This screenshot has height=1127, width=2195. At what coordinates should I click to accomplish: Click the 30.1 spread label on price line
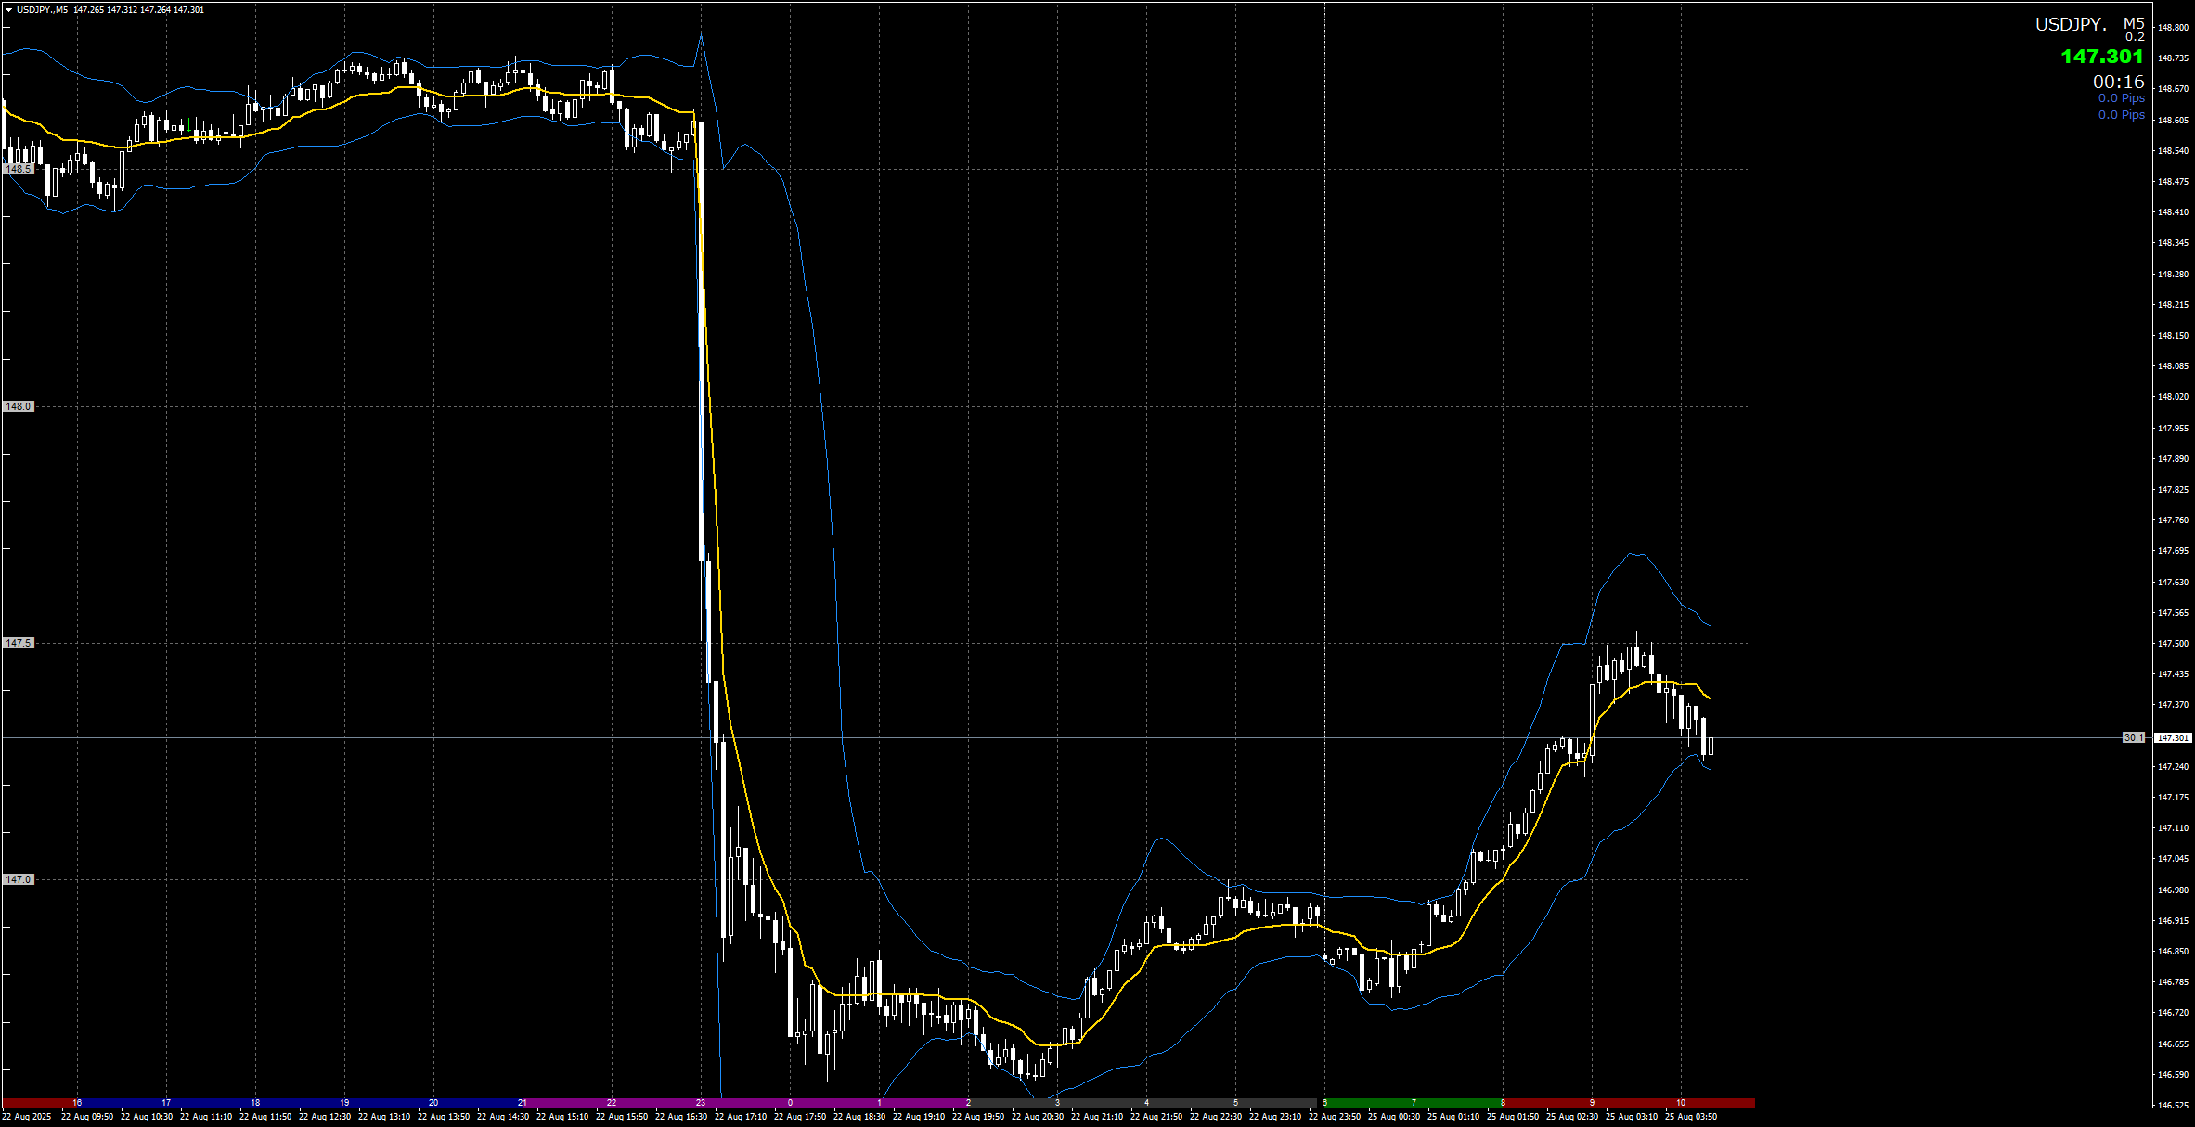[2134, 737]
